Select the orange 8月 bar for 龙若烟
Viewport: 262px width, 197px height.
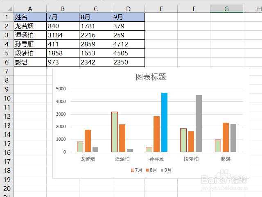[x=88, y=141]
